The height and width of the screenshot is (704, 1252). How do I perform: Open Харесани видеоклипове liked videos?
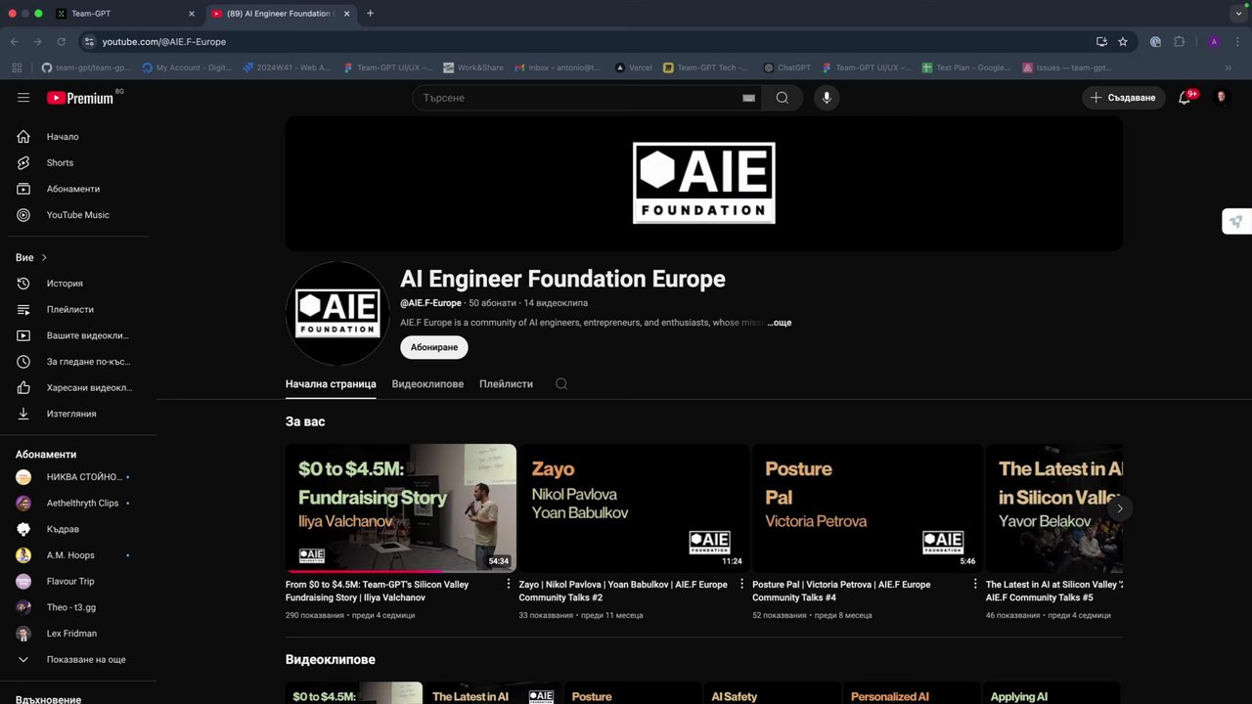tap(78, 387)
